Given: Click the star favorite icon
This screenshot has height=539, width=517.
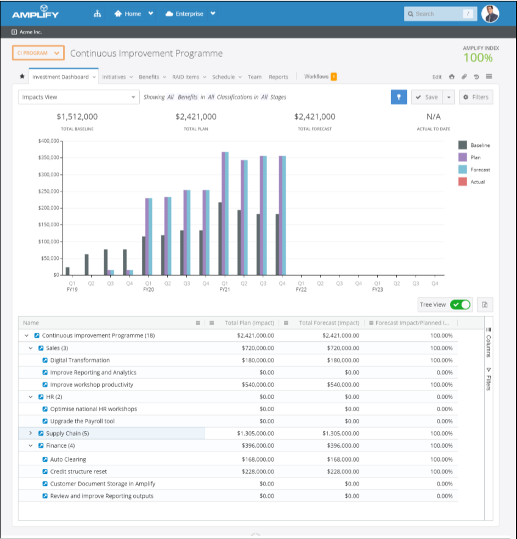Looking at the screenshot, I should [x=22, y=77].
